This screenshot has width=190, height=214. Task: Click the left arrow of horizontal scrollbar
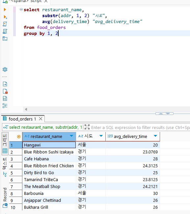[x=26, y=109]
